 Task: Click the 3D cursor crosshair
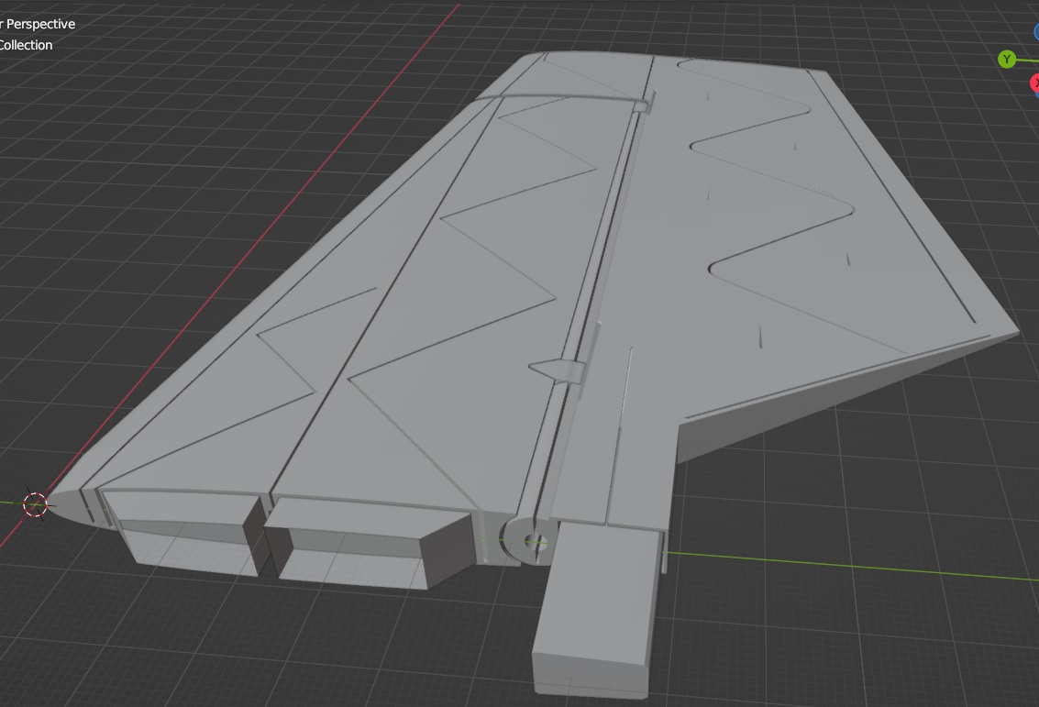35,504
